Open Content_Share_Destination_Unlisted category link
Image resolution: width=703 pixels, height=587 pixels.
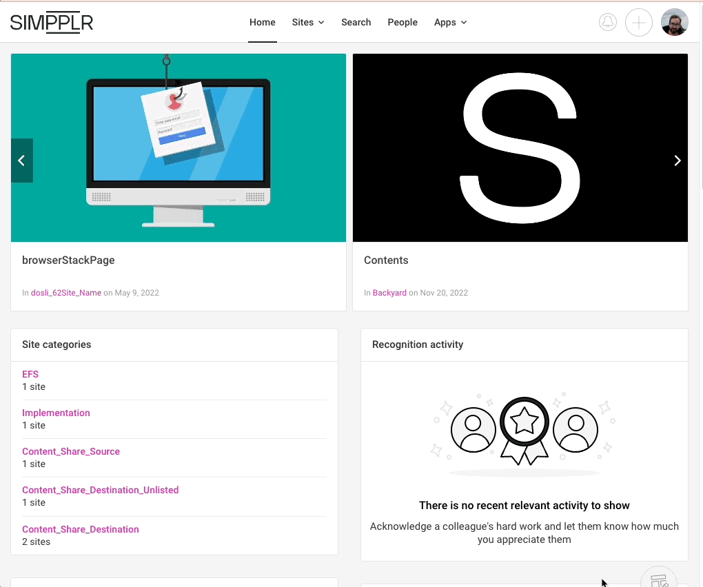point(100,490)
